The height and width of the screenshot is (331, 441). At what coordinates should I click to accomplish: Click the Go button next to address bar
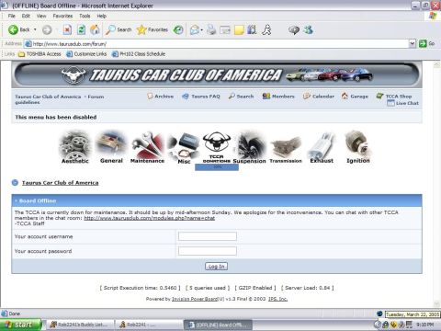pyautogui.click(x=427, y=44)
